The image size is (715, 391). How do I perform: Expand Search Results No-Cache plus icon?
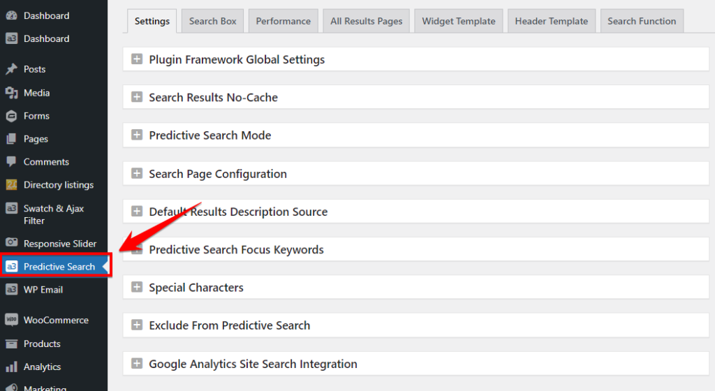(137, 97)
